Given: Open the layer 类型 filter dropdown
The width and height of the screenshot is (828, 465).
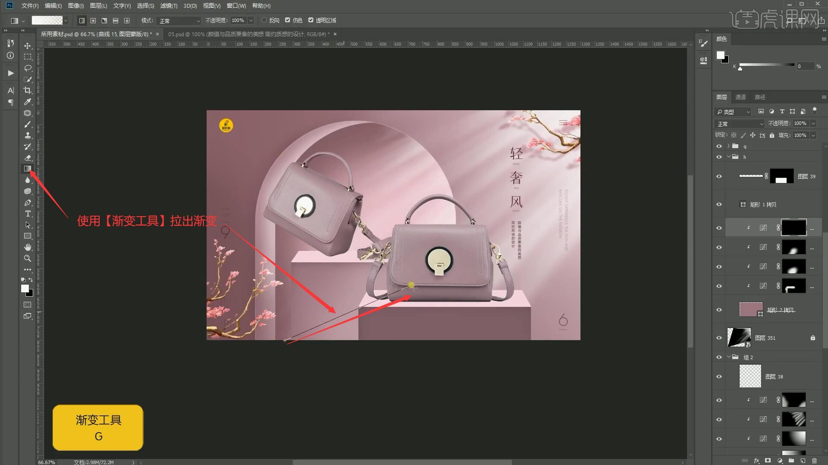Looking at the screenshot, I should coord(733,112).
